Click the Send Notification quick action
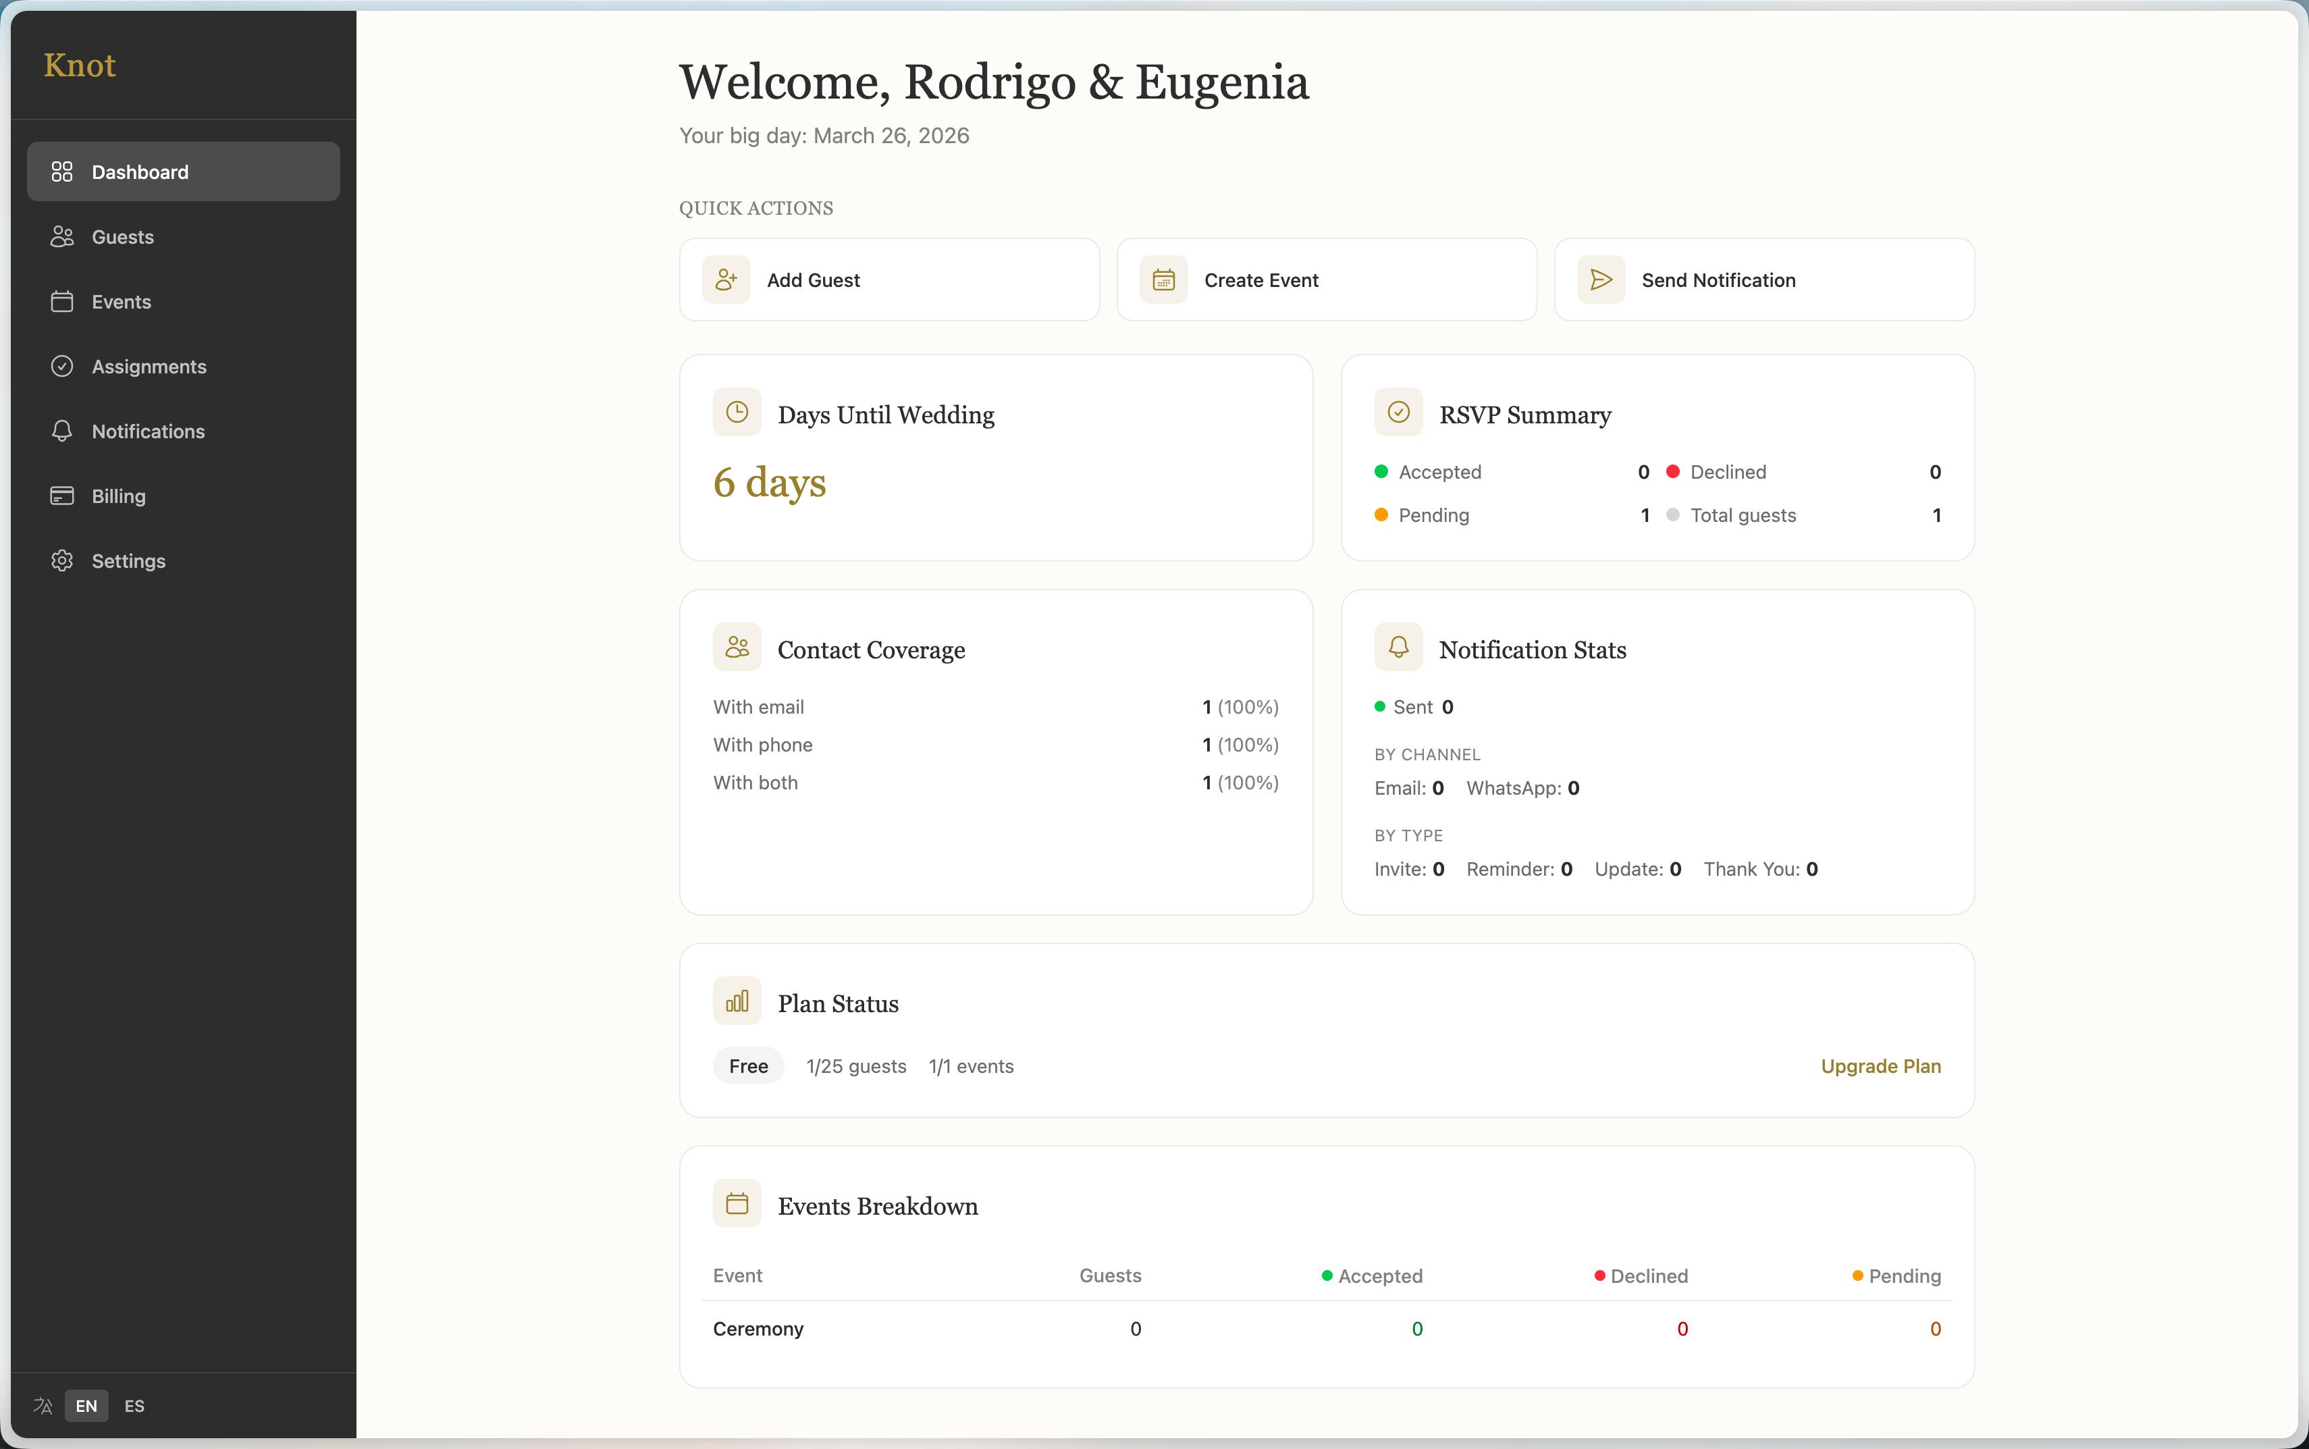This screenshot has height=1449, width=2309. point(1763,280)
